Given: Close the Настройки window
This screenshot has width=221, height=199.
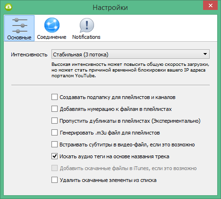Looking at the screenshot, I should click(x=210, y=6).
